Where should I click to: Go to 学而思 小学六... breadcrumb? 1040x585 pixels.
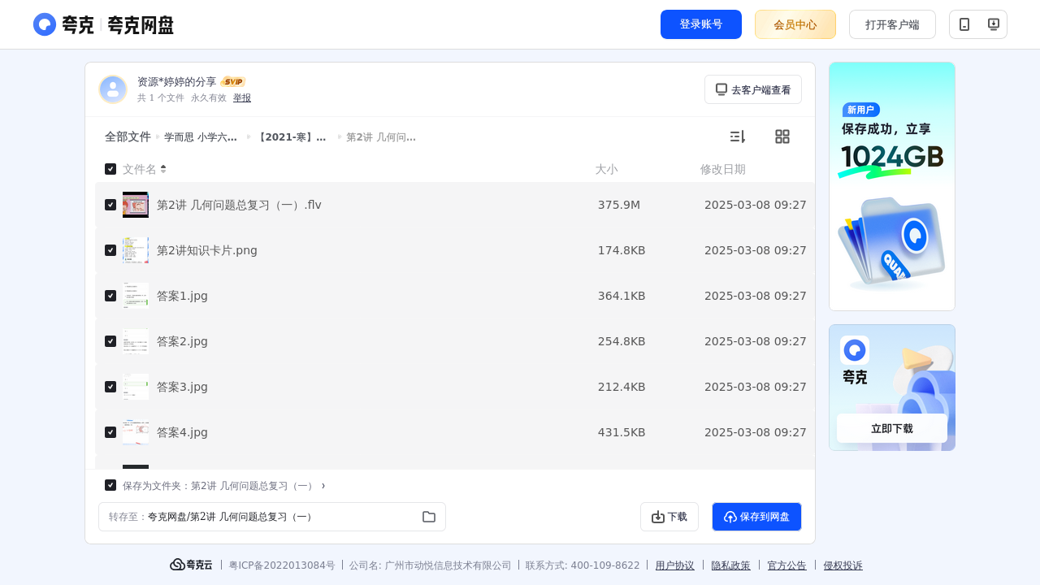201,137
